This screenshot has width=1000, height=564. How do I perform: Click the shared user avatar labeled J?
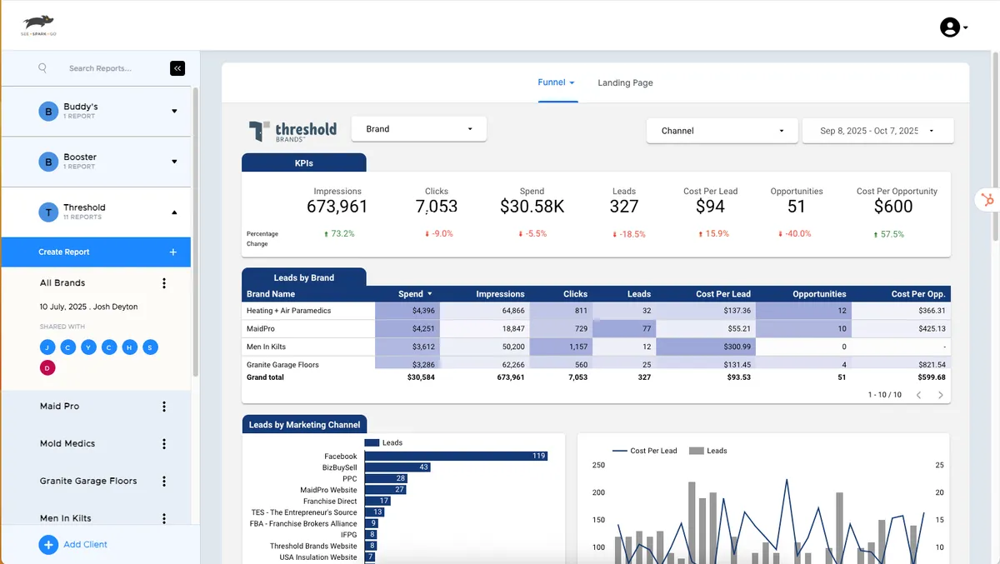tap(47, 347)
